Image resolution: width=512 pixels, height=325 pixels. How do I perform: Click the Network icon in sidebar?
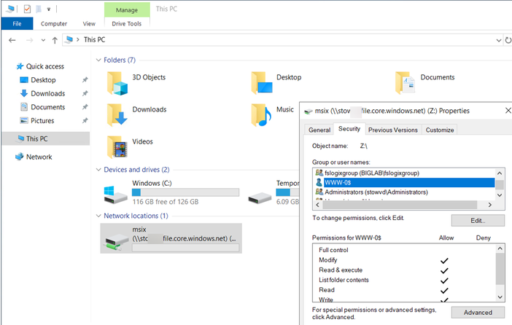20,157
